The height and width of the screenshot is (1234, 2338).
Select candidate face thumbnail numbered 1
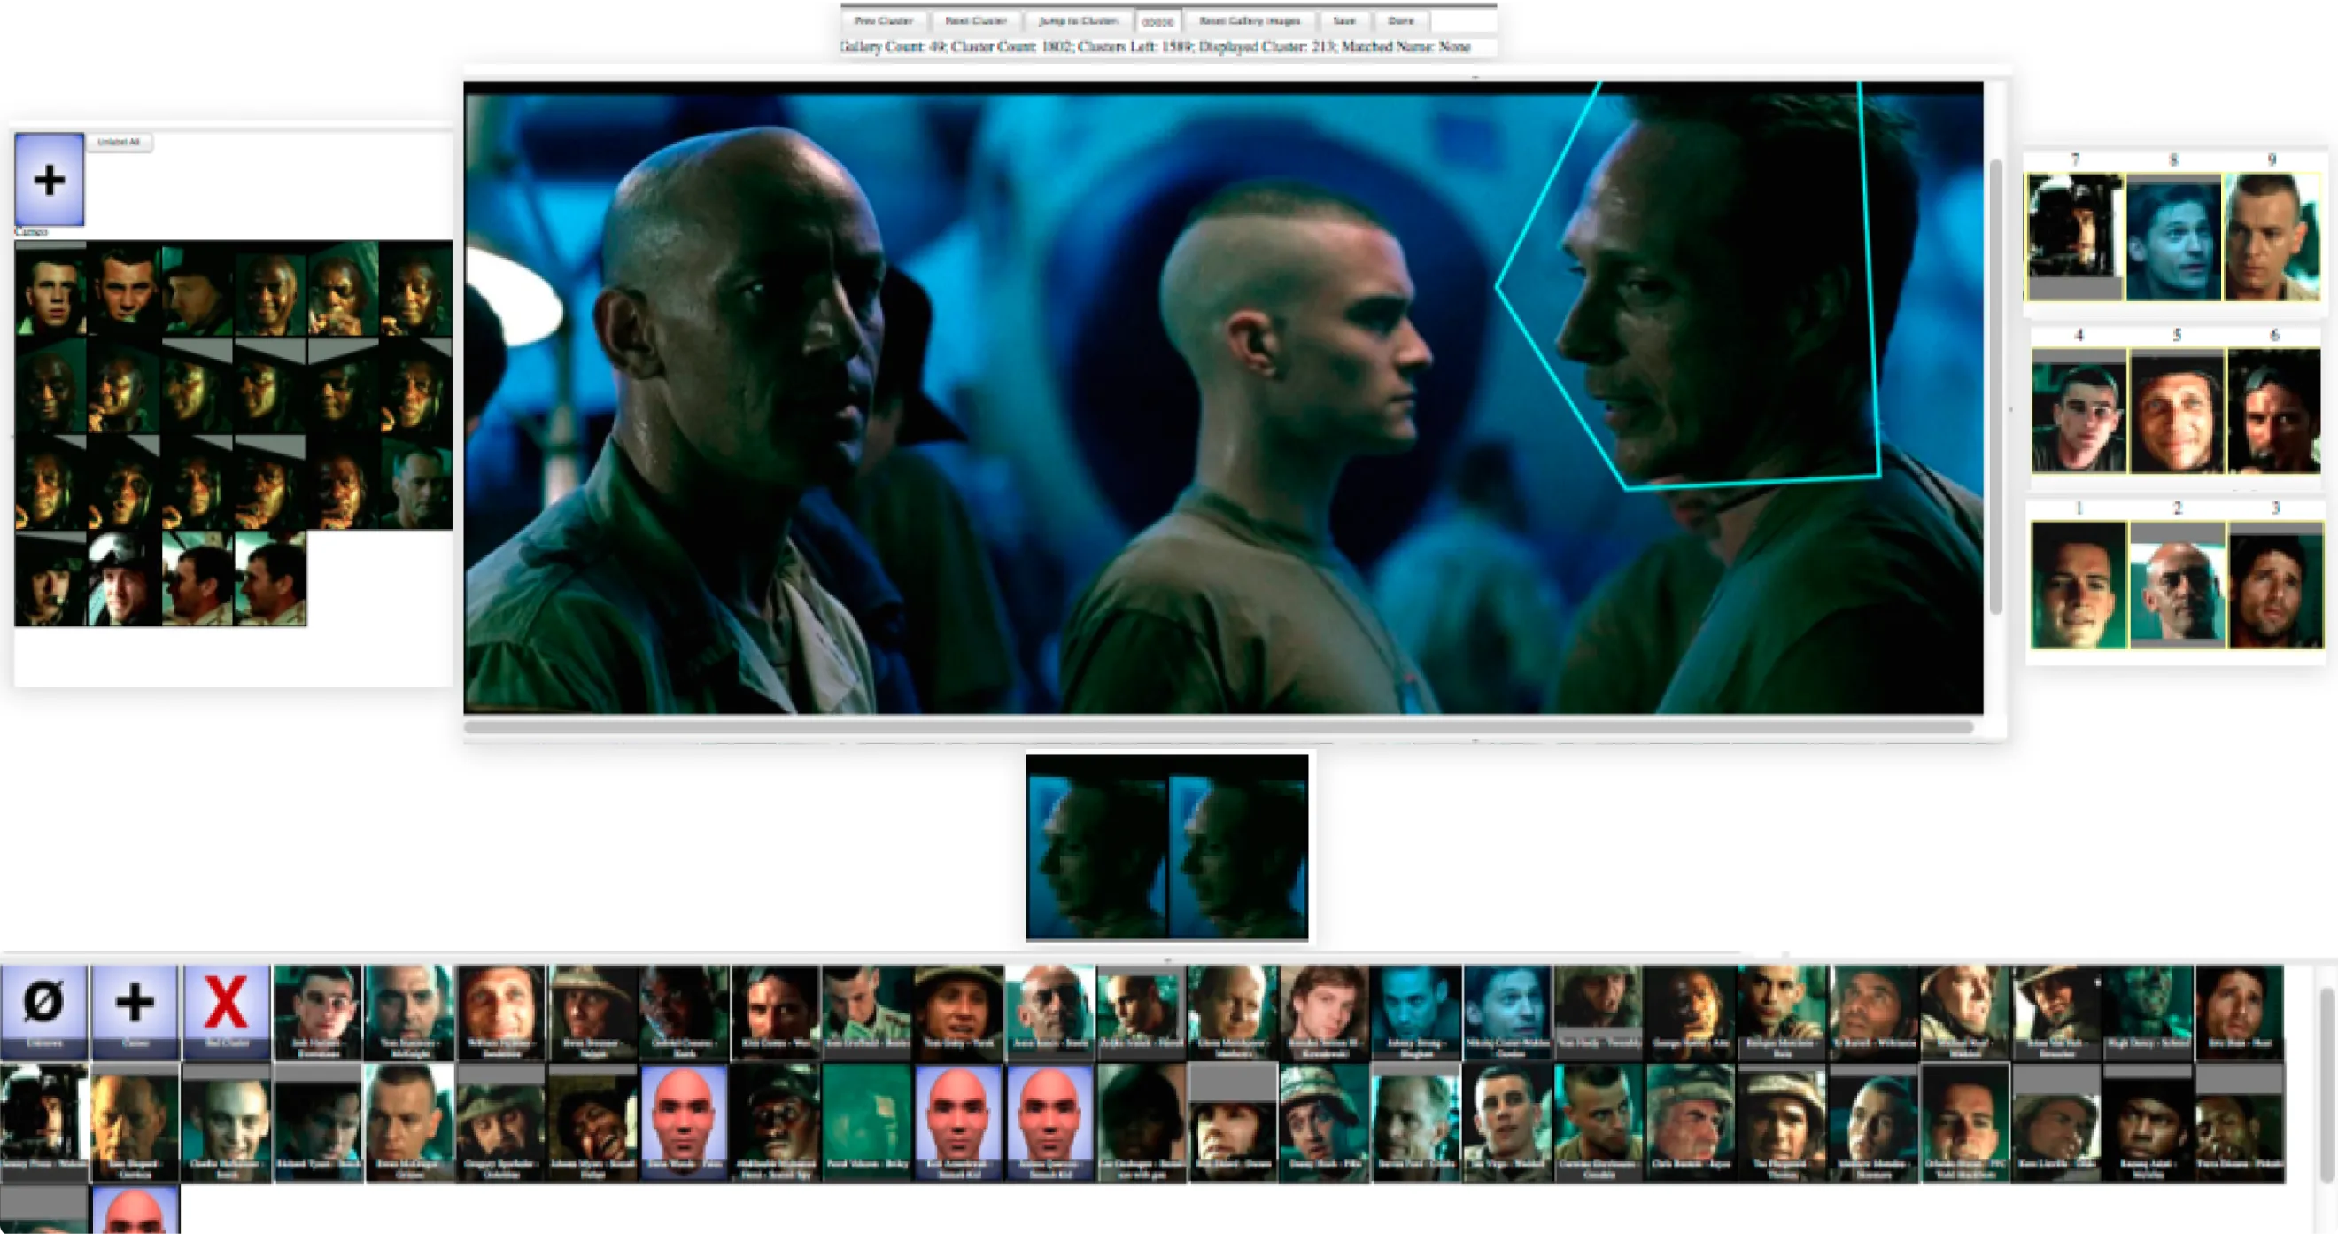[2079, 585]
